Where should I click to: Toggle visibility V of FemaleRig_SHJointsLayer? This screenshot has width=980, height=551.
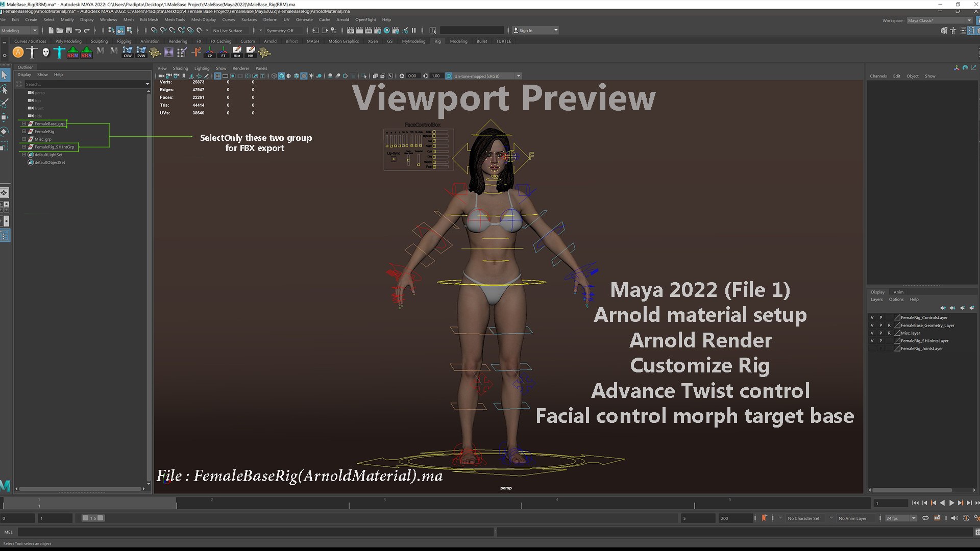872,341
